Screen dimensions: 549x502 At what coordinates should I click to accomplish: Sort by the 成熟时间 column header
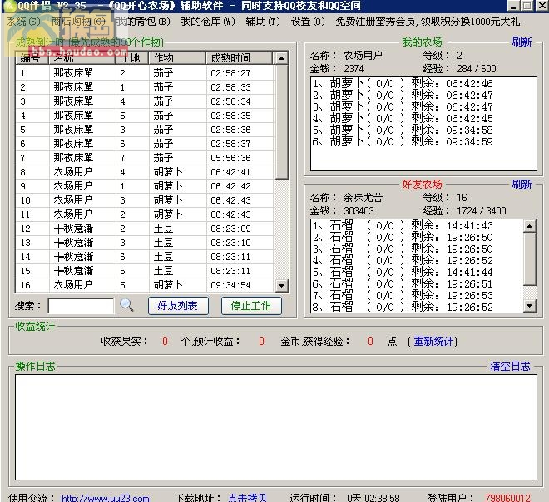[x=239, y=58]
